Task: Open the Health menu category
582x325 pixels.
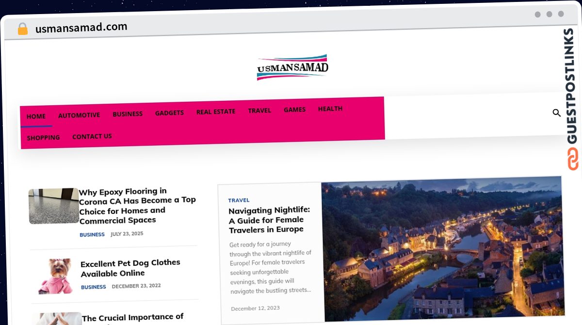Action: [330, 109]
